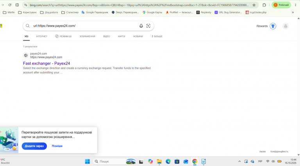The width and height of the screenshot is (300, 166).
Task: Open the Статистика bookmarks folder
Action: tap(70, 12)
